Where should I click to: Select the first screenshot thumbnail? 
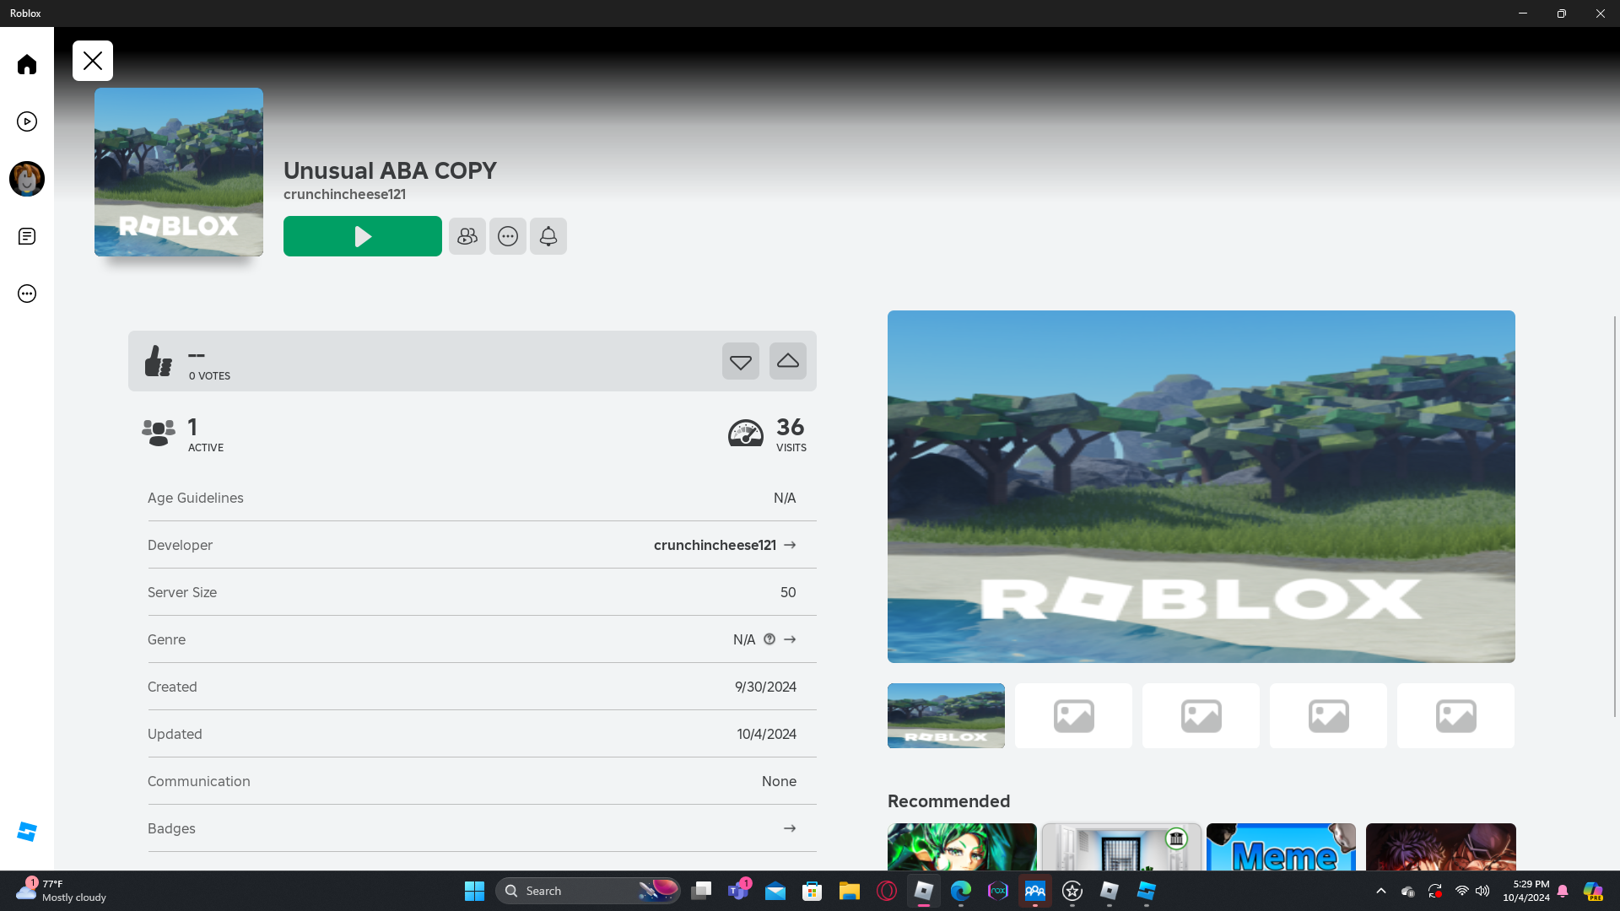[x=946, y=715]
